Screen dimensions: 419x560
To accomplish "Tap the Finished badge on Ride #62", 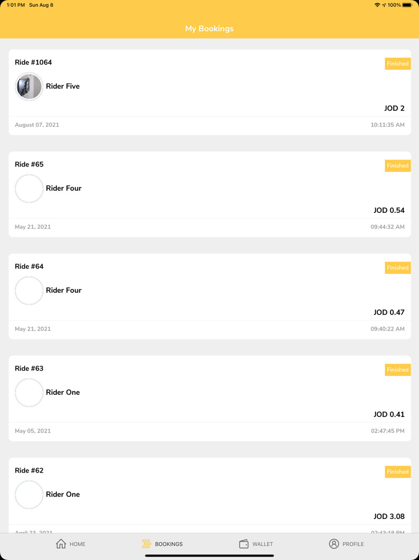I will 397,472.
